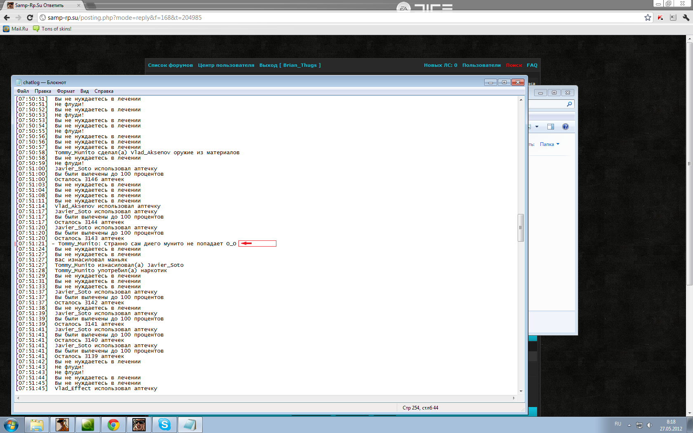
Task: Open Новых ЛС: 0 messages link
Action: tap(441, 65)
